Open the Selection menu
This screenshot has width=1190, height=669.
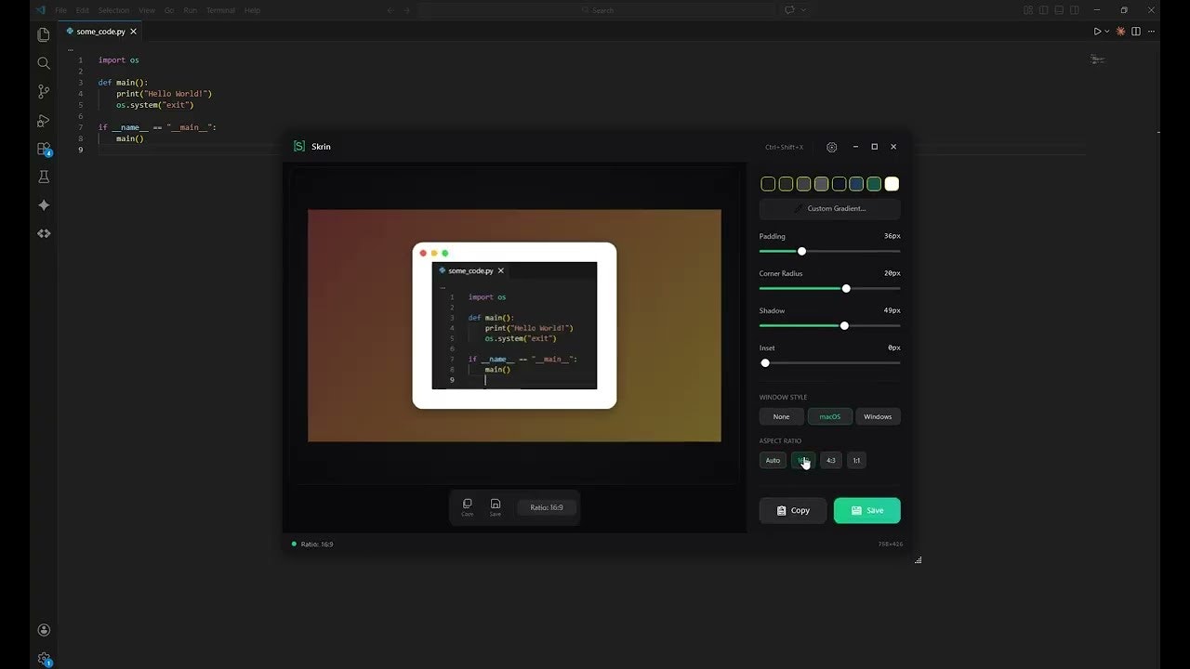pos(113,10)
